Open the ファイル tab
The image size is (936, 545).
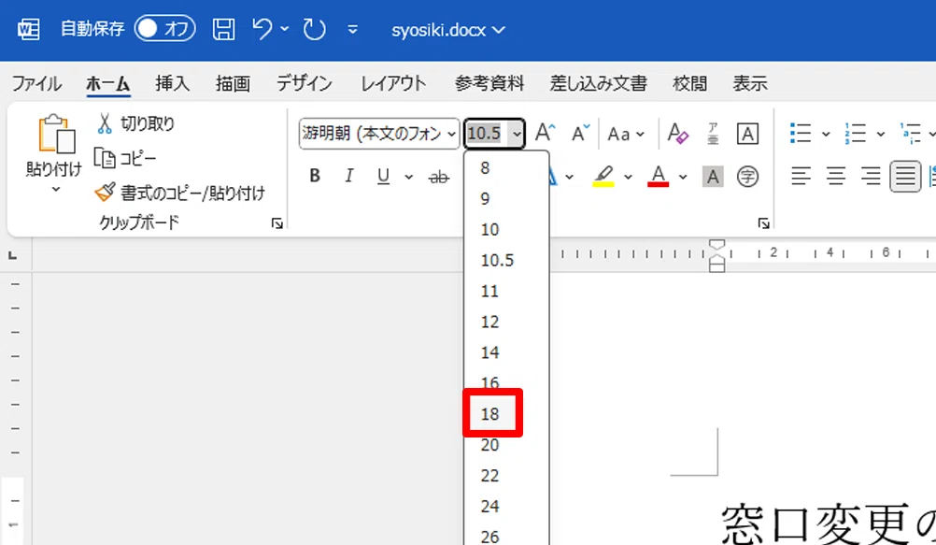36,83
